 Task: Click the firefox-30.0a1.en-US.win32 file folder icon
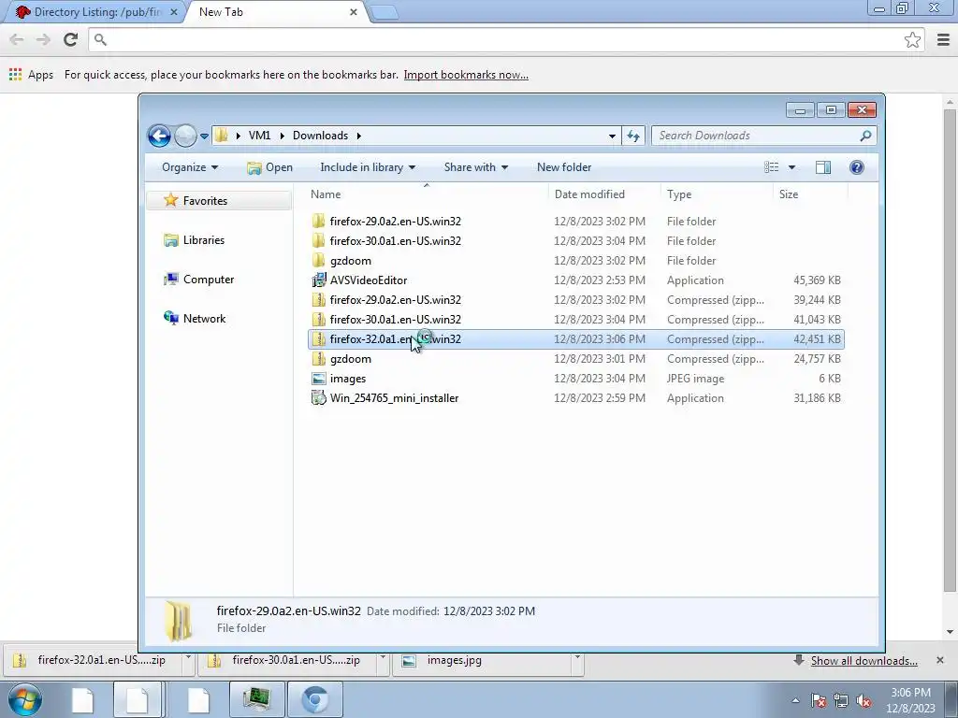(x=318, y=240)
